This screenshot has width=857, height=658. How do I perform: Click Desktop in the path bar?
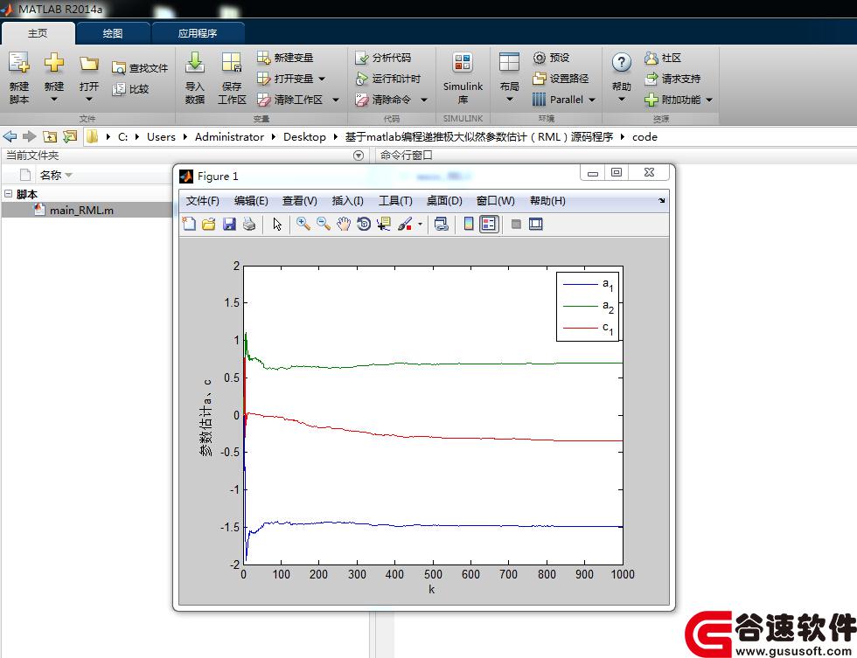[304, 137]
